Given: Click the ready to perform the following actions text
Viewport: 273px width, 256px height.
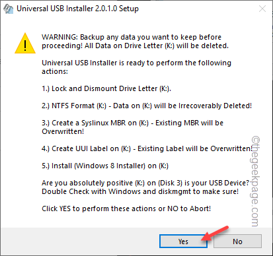Looking at the screenshot, I should (136, 67).
